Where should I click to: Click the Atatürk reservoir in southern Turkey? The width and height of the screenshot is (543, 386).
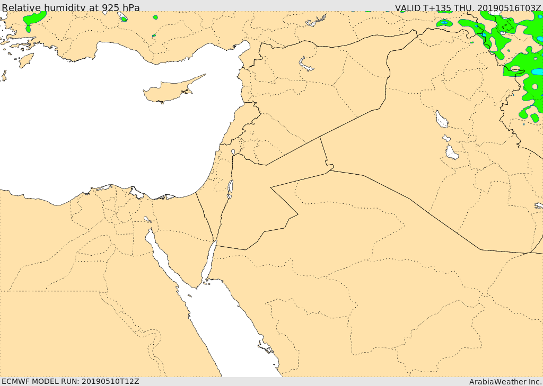(316, 22)
